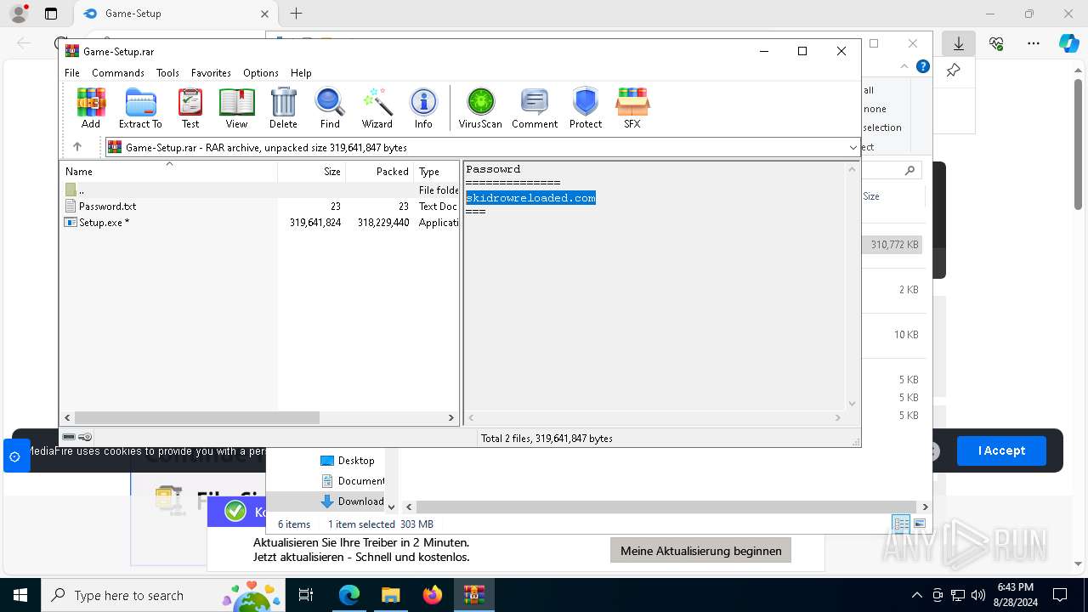Open Documents in Explorer navigation pane
This screenshot has height=612, width=1088.
(352, 481)
